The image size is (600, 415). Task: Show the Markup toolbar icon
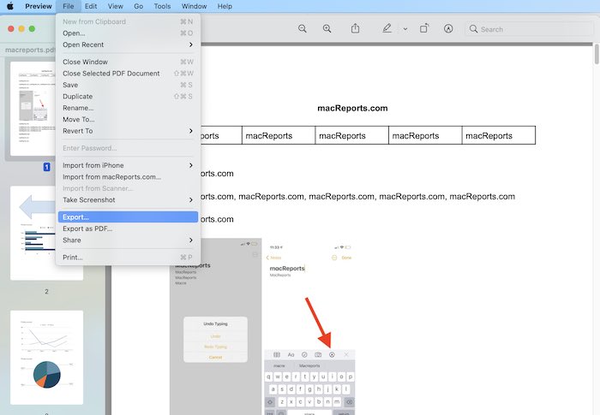point(448,28)
